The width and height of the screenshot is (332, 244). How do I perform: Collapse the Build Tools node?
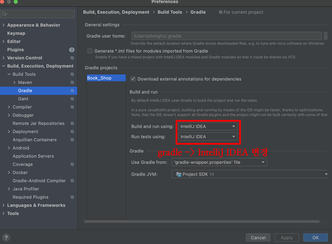tap(9, 74)
